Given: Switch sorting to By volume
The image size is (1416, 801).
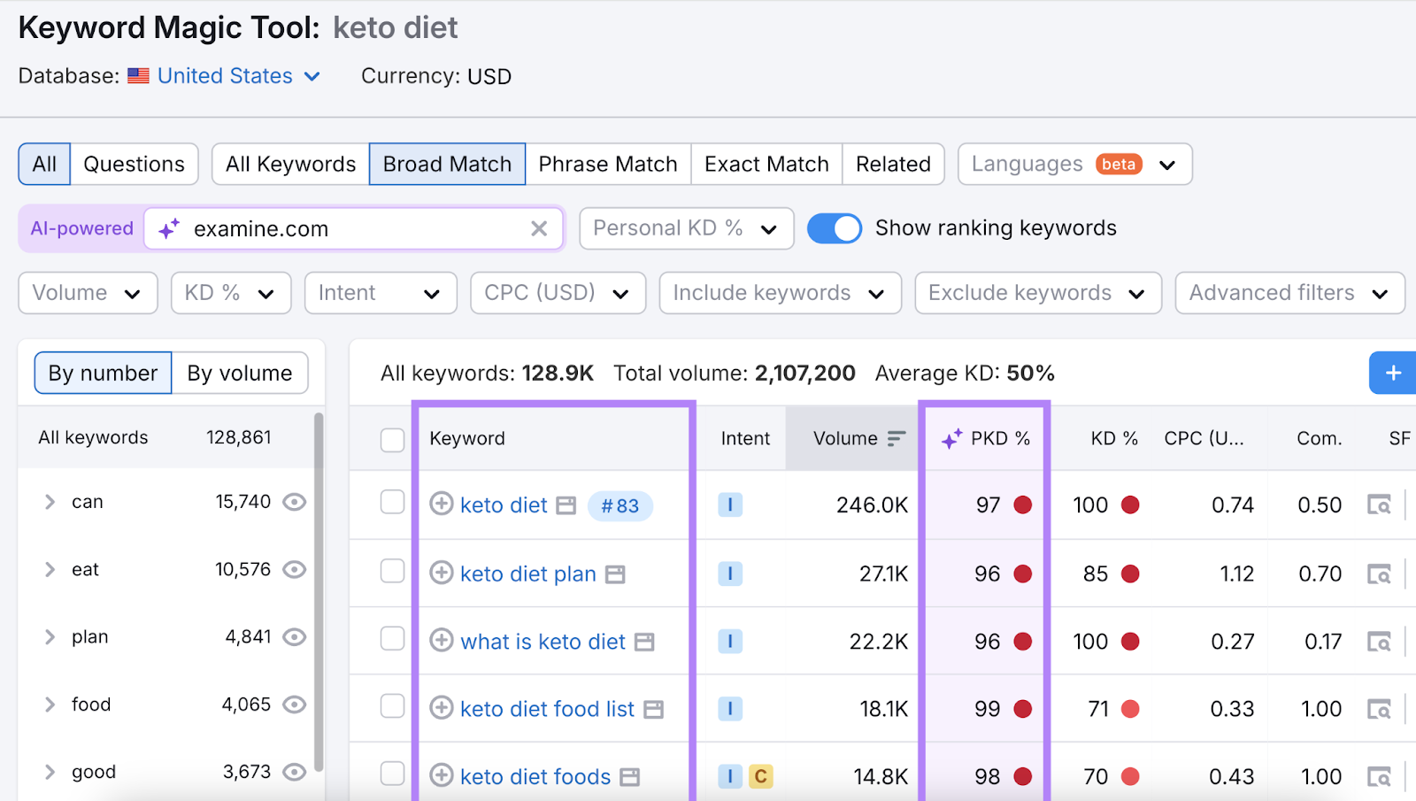Looking at the screenshot, I should [x=239, y=373].
